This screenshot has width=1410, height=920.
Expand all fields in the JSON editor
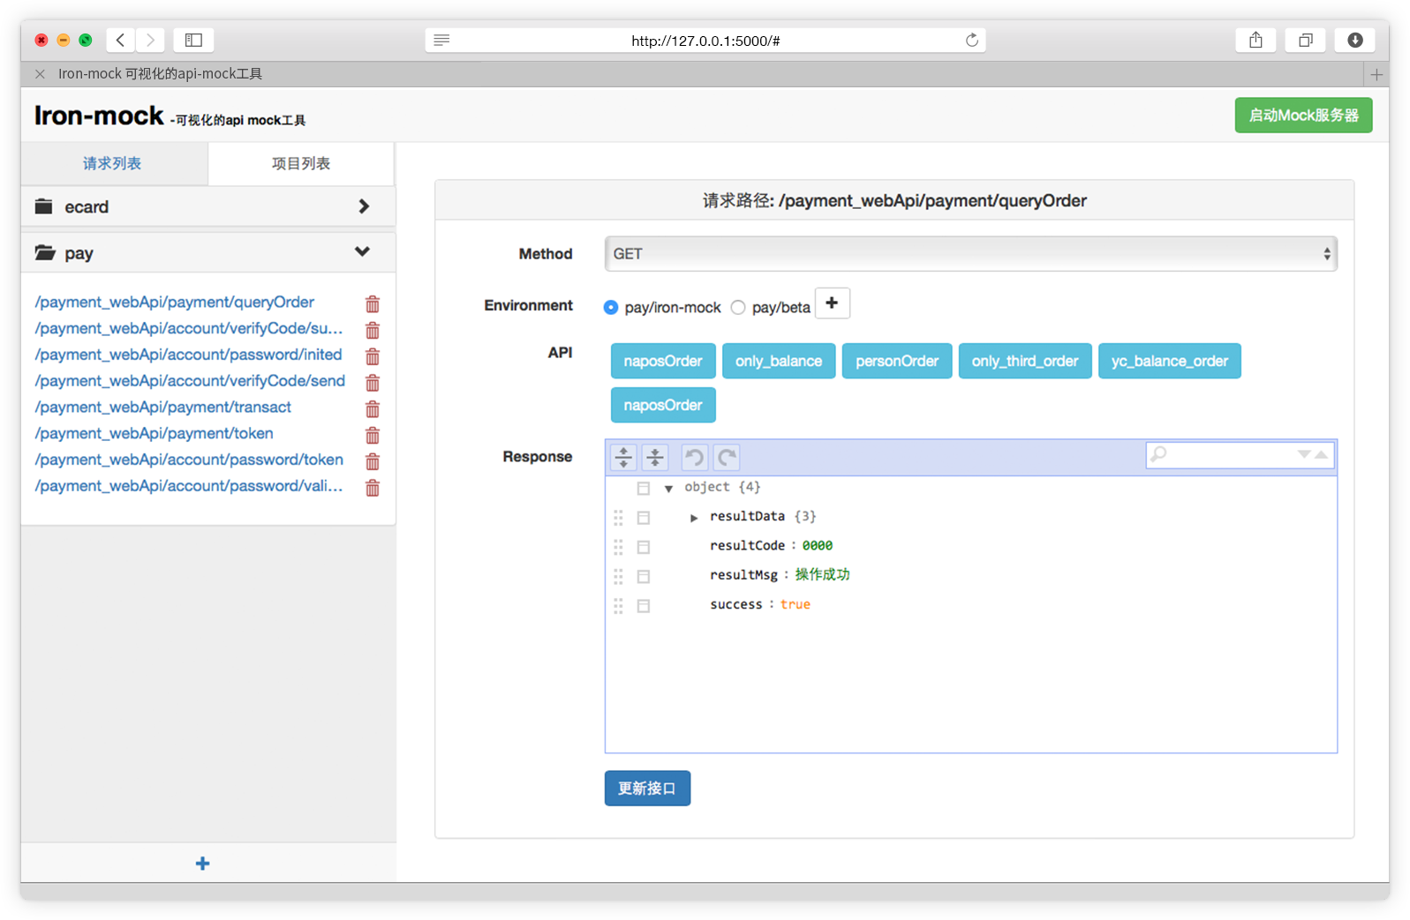(623, 457)
